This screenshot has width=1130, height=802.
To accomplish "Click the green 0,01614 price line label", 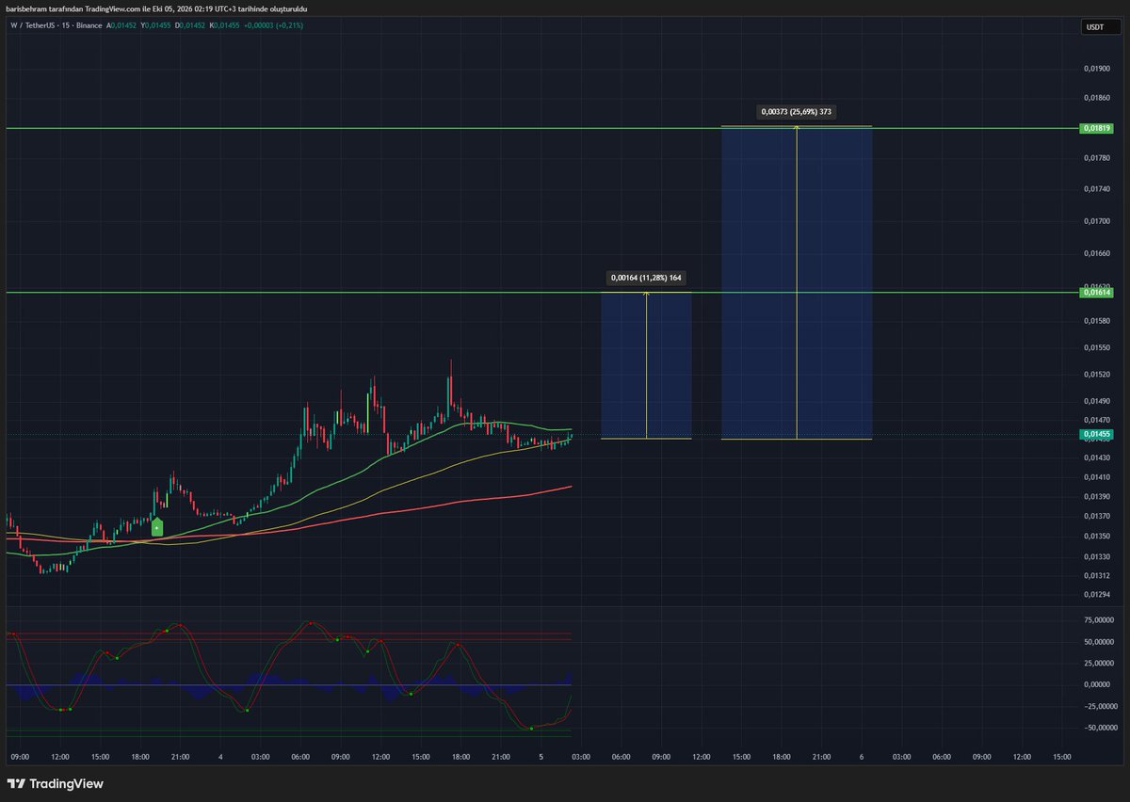I will coord(1097,294).
